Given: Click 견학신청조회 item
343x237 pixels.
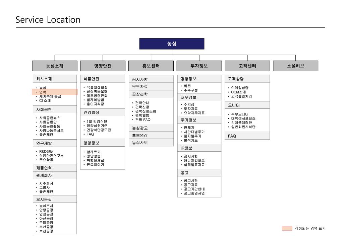Looking at the screenshot, I should (146, 111).
